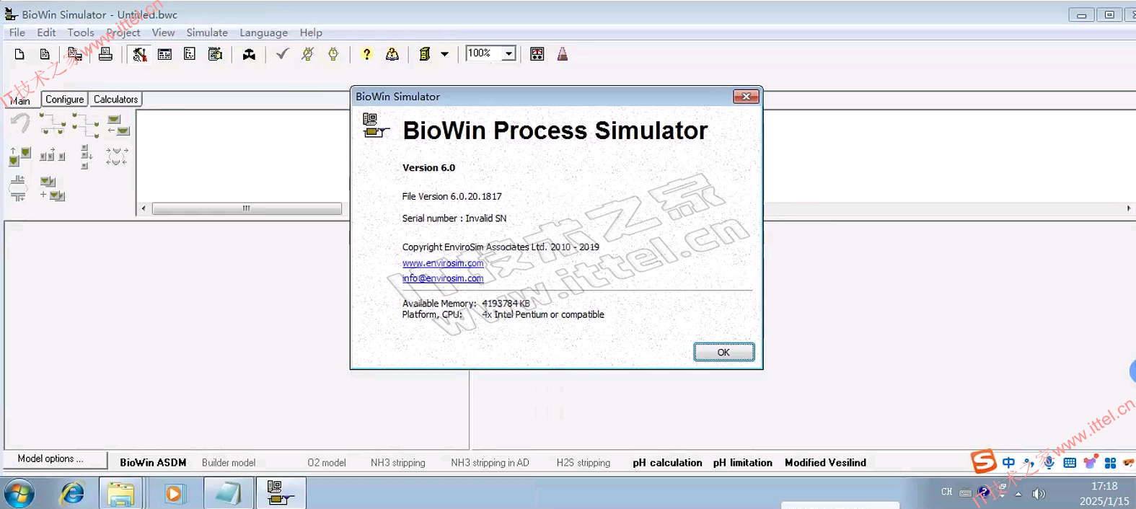This screenshot has width=1136, height=509.
Task: Open the file explorer taskbar icon
Action: (120, 494)
